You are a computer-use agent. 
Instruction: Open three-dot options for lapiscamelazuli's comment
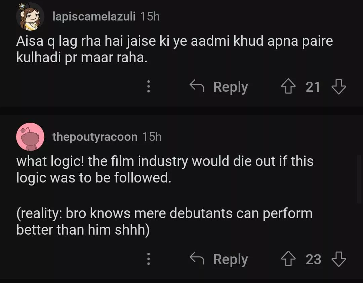[148, 87]
